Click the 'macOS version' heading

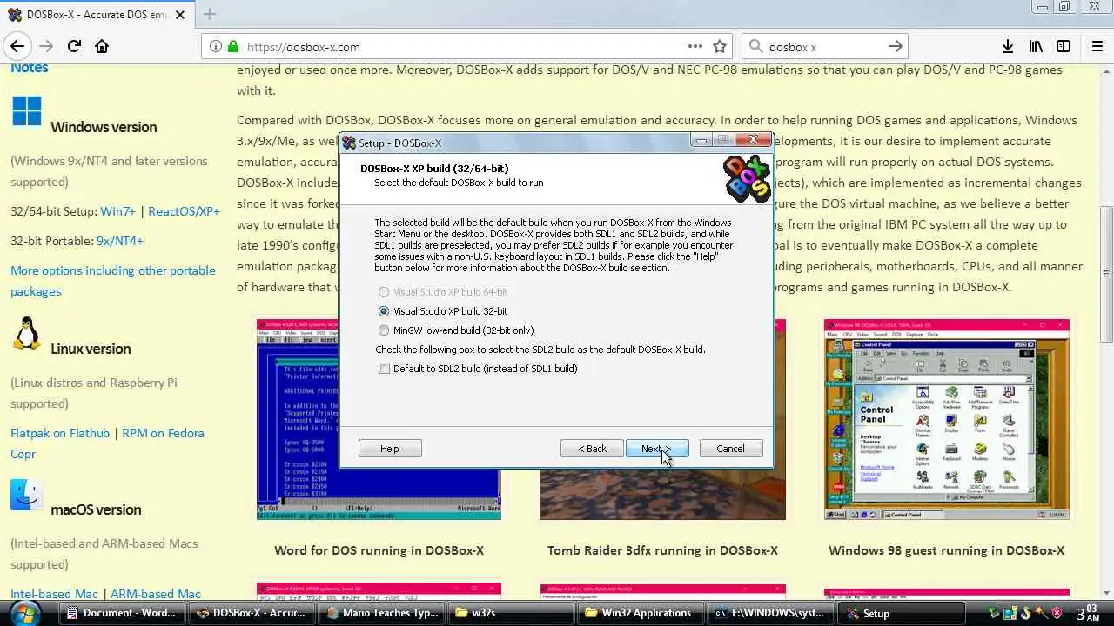click(96, 509)
